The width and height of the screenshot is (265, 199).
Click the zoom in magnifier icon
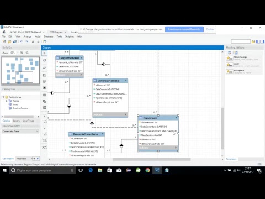click(x=22, y=53)
